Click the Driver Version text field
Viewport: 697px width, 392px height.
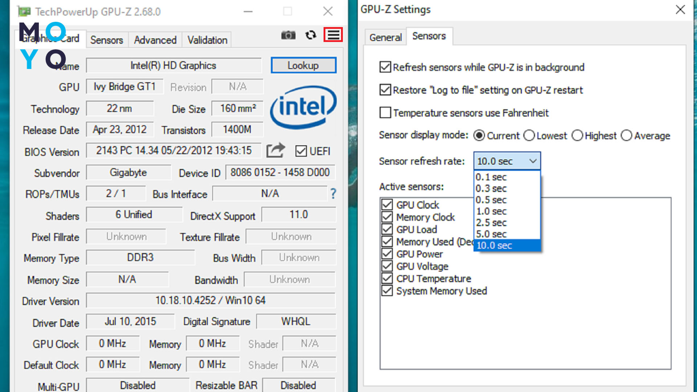click(x=211, y=301)
